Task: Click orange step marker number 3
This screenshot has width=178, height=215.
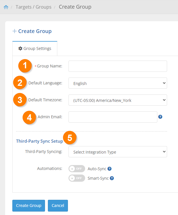Action: tap(20, 100)
